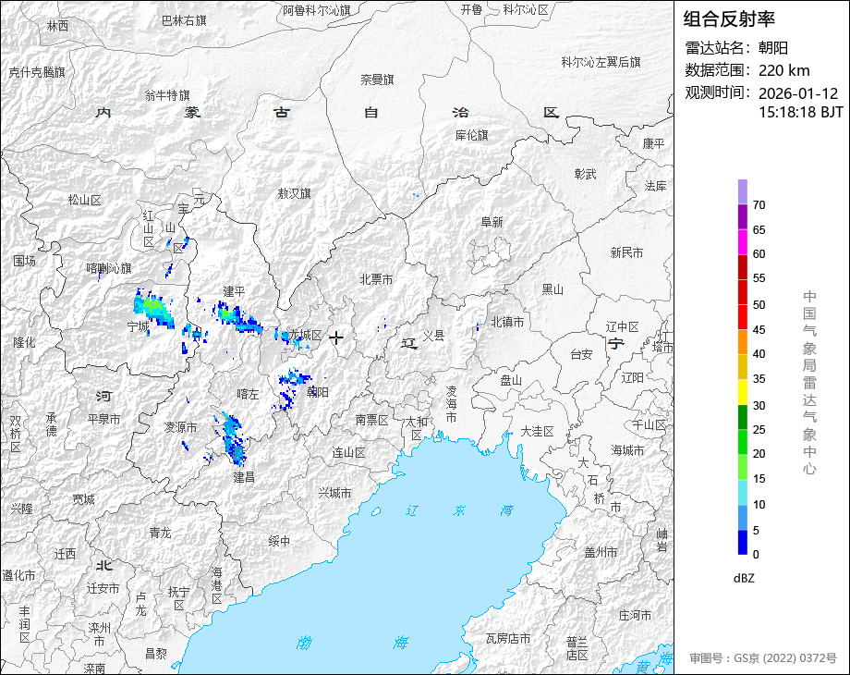Click the yellow 30-35 dBZ legend segment
The height and width of the screenshot is (675, 850).
click(743, 392)
